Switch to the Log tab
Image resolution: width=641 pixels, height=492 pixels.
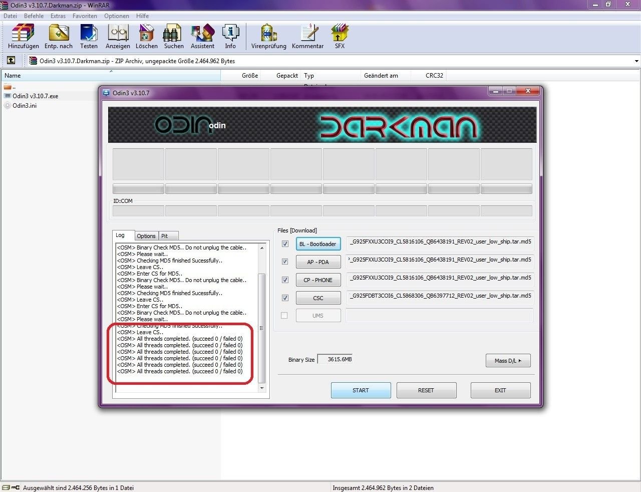(123, 235)
